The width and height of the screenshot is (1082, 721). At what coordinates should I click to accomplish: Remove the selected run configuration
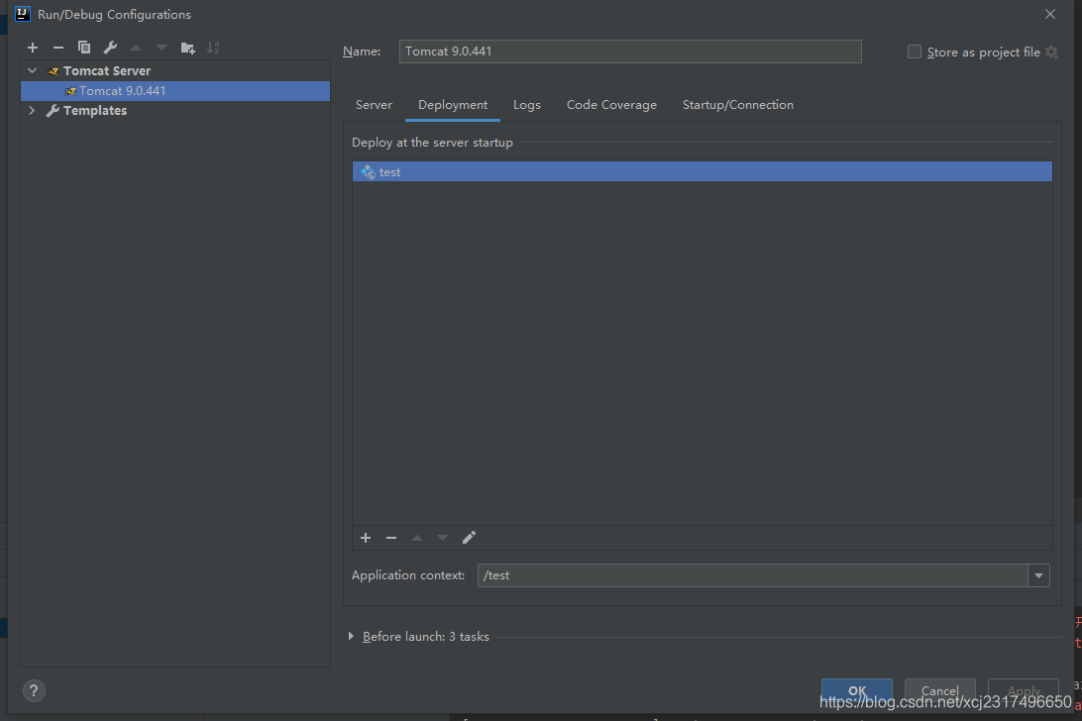point(57,48)
